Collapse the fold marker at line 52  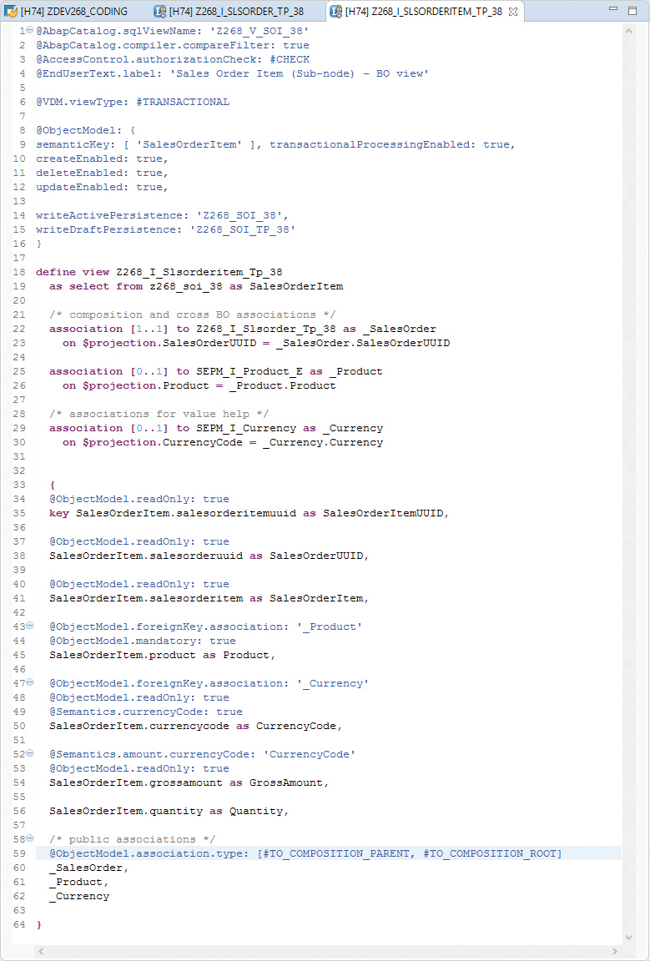(x=29, y=754)
